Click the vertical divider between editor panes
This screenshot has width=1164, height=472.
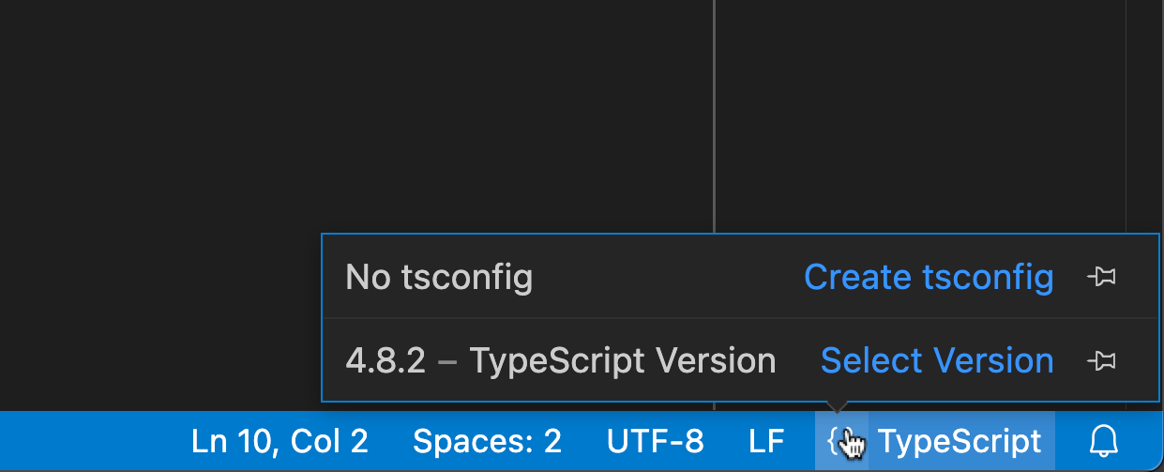tap(715, 113)
